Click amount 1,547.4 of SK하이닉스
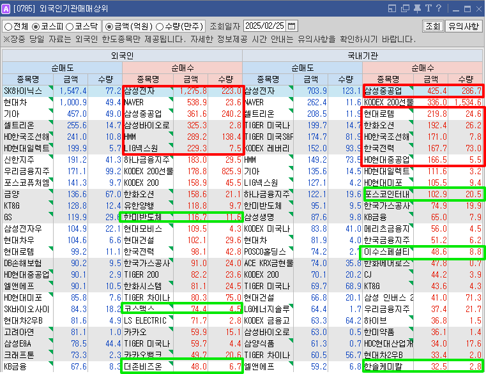 (x=73, y=91)
